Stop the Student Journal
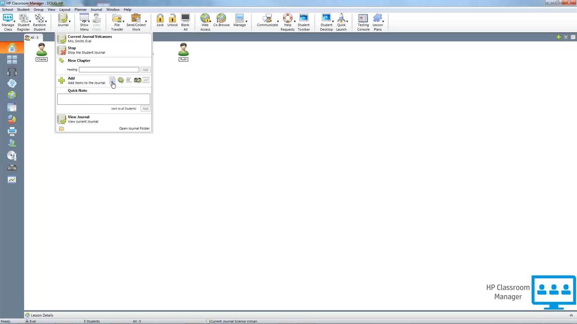This screenshot has height=324, width=577. pos(103,50)
